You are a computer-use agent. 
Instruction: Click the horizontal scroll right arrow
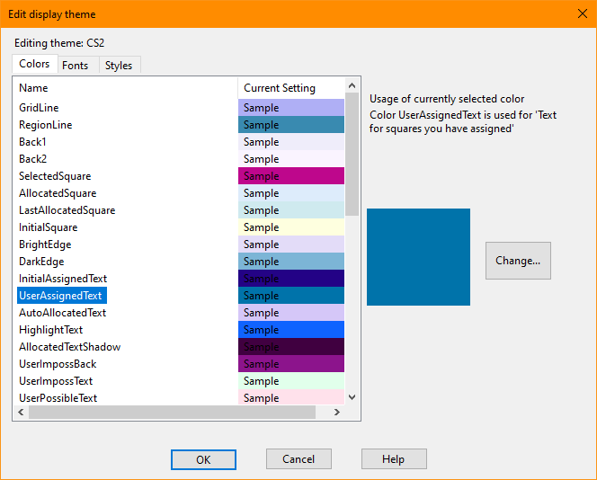click(336, 413)
